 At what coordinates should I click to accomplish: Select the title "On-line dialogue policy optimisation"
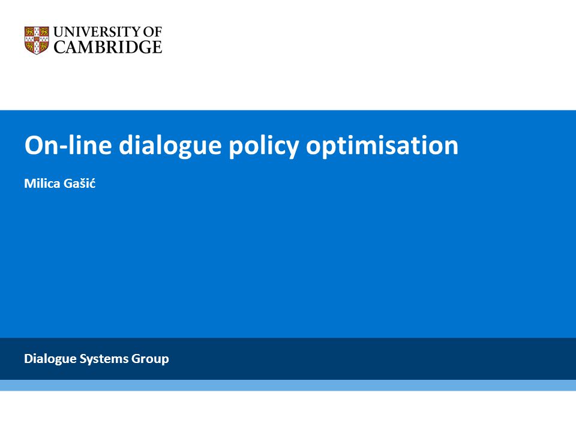point(241,146)
